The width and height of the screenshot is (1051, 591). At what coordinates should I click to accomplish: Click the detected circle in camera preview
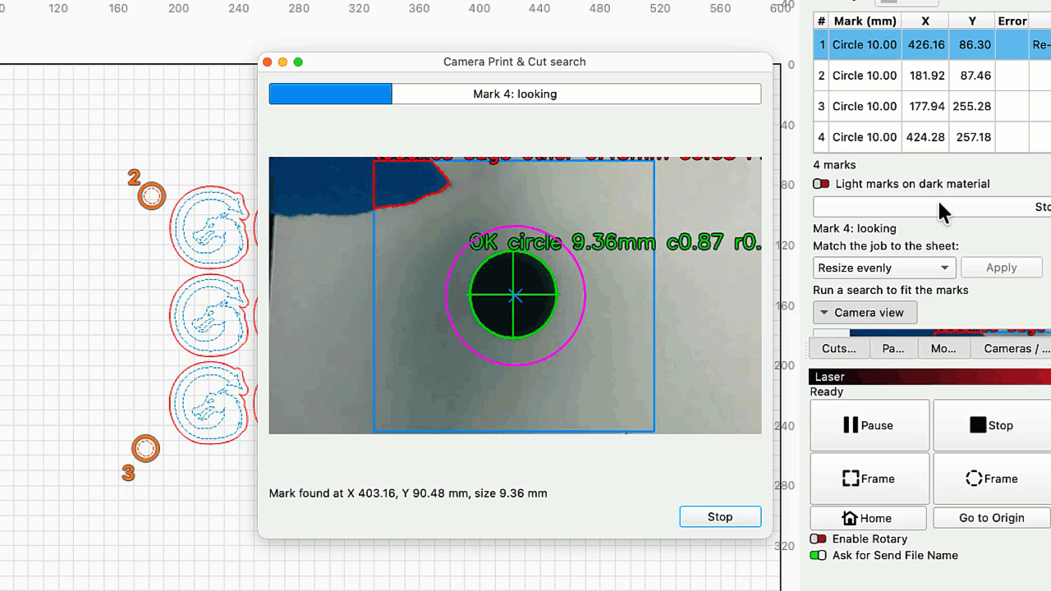(x=514, y=295)
